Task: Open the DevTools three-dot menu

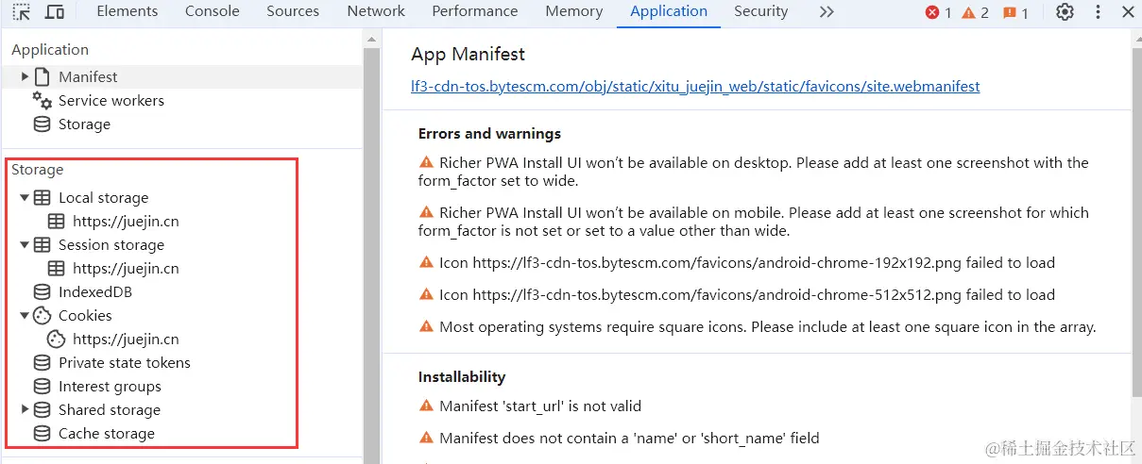Action: pyautogui.click(x=1098, y=12)
